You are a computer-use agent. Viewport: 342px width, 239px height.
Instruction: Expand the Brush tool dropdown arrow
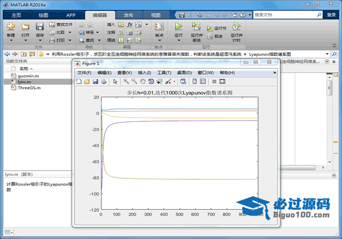[x=174, y=82]
